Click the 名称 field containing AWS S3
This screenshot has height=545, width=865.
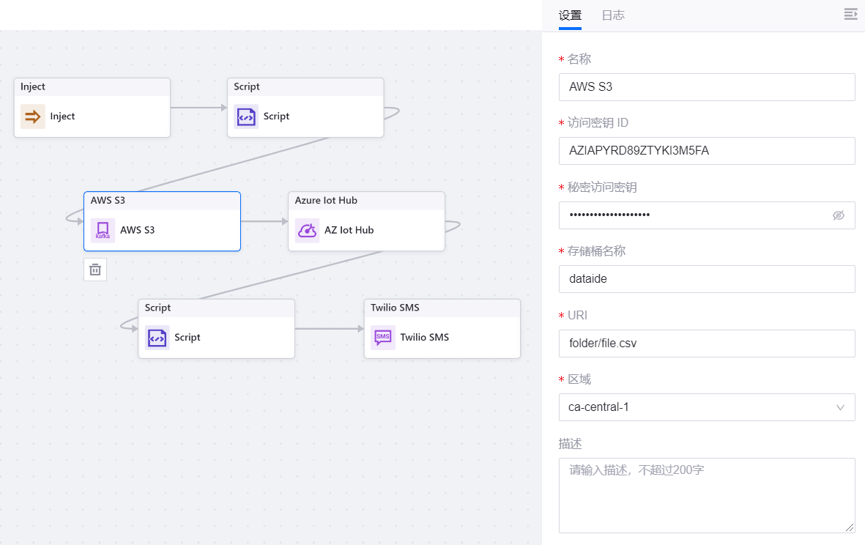click(x=706, y=87)
